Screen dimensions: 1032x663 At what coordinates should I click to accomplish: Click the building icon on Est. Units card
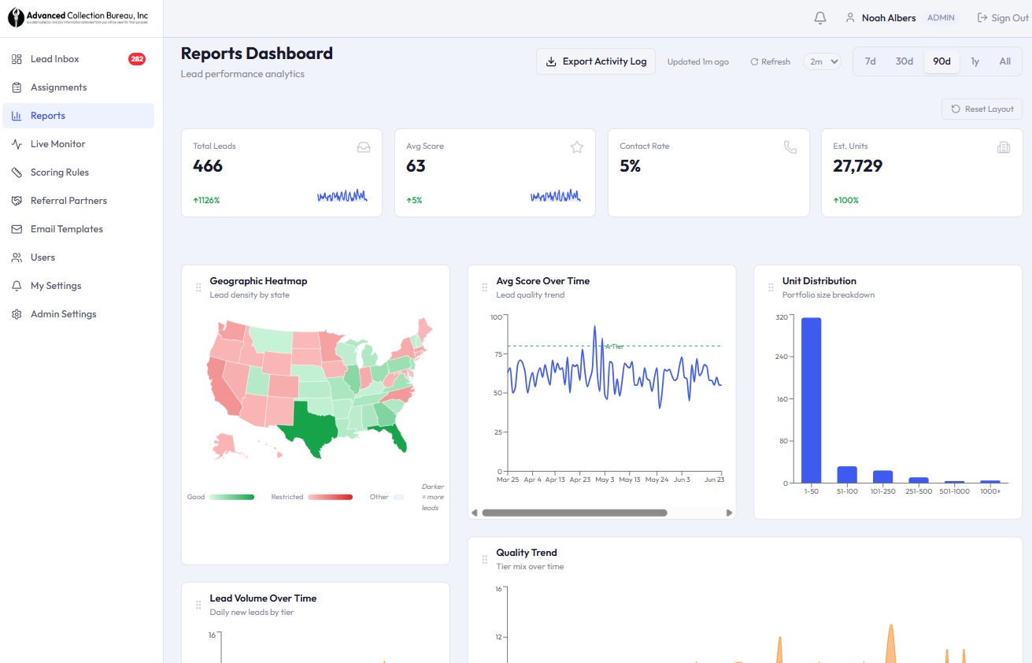click(x=1004, y=146)
